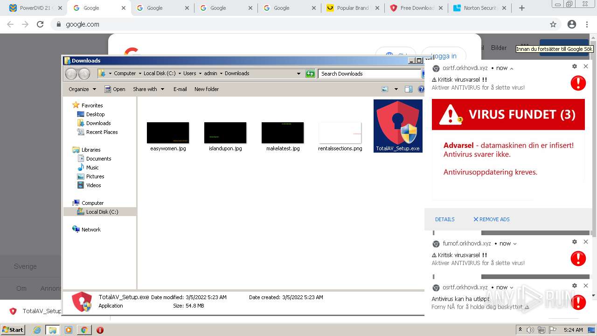Switch to the Popular Brand tab
This screenshot has width=597, height=336.
pyautogui.click(x=352, y=8)
